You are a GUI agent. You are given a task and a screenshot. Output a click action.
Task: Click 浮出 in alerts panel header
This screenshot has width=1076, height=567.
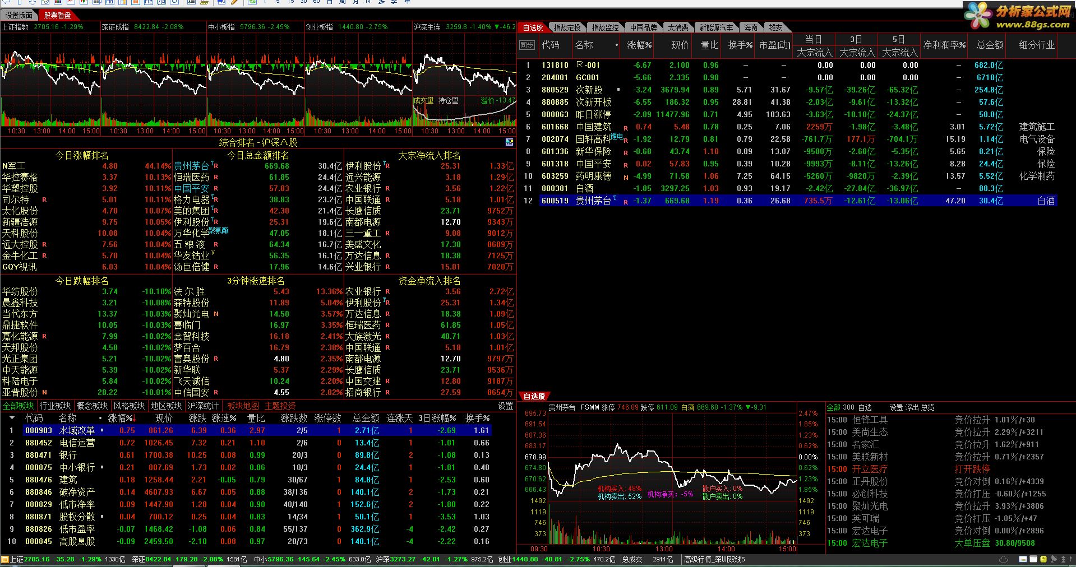[x=912, y=407]
